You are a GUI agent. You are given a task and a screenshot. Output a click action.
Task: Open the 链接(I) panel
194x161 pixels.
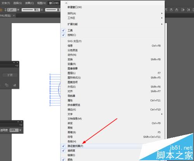113,155
